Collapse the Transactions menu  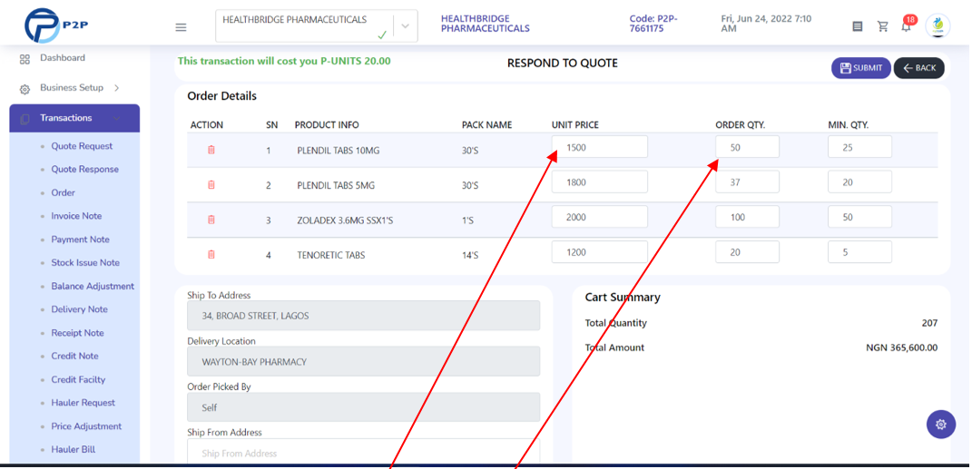[74, 118]
